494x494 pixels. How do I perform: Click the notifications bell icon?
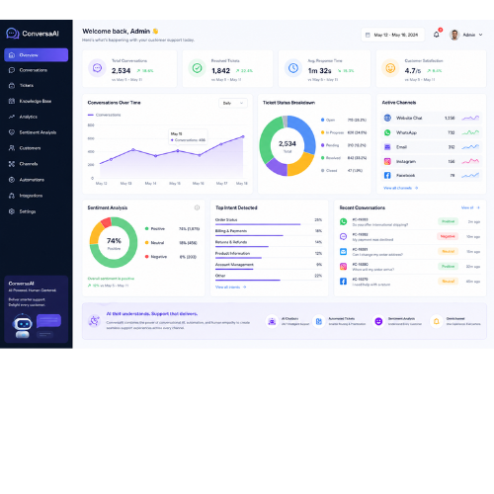click(437, 35)
